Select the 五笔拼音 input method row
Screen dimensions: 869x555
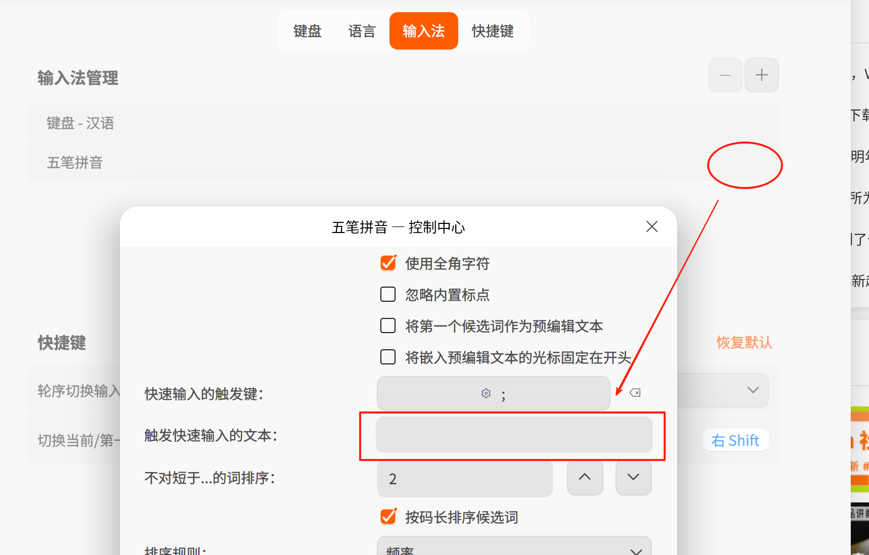pos(403,162)
